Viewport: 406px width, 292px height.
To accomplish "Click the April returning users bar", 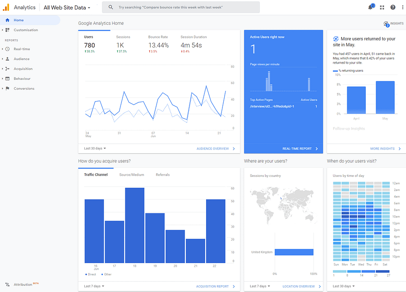I will pyautogui.click(x=356, y=100).
